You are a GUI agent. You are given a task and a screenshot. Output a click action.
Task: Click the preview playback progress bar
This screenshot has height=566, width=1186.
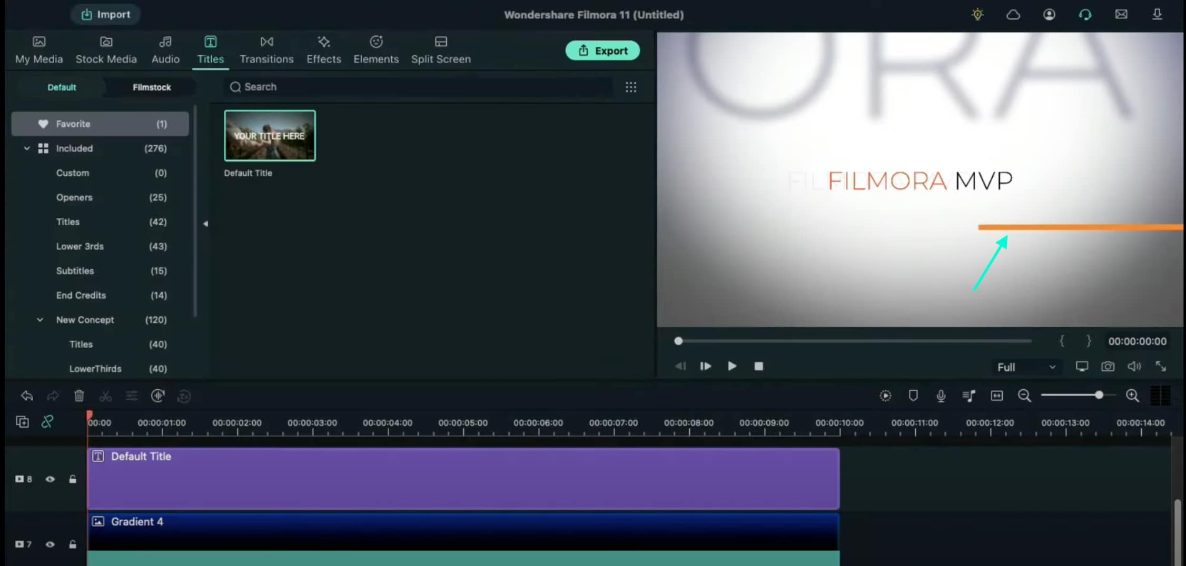pyautogui.click(x=854, y=341)
